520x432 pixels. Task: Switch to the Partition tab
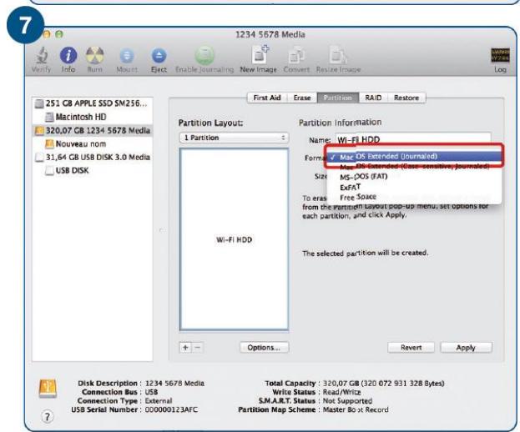pyautogui.click(x=337, y=98)
